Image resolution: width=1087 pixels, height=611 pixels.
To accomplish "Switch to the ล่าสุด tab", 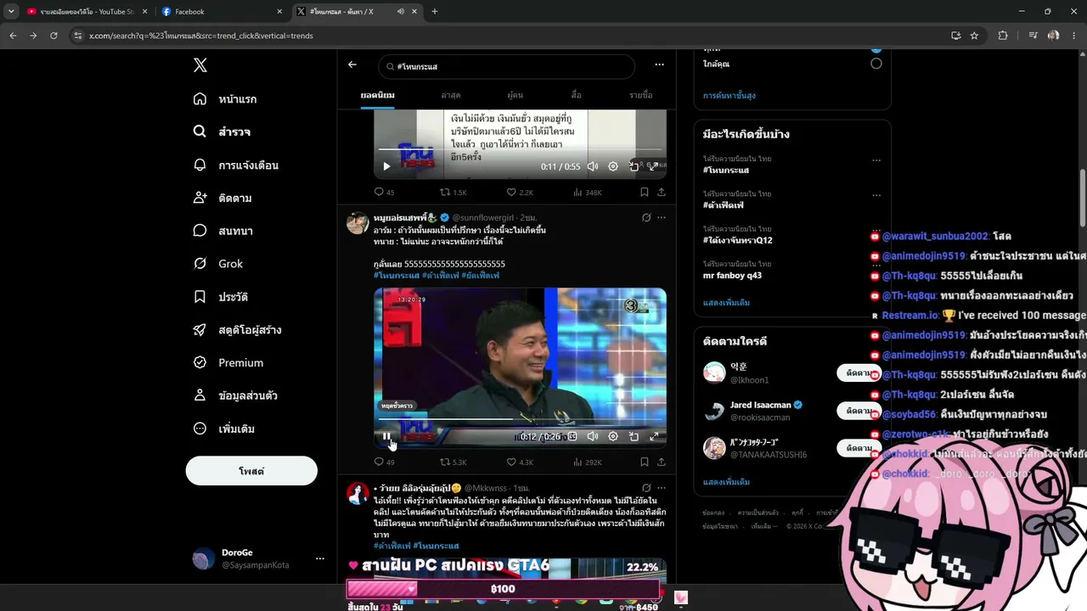I will (451, 95).
